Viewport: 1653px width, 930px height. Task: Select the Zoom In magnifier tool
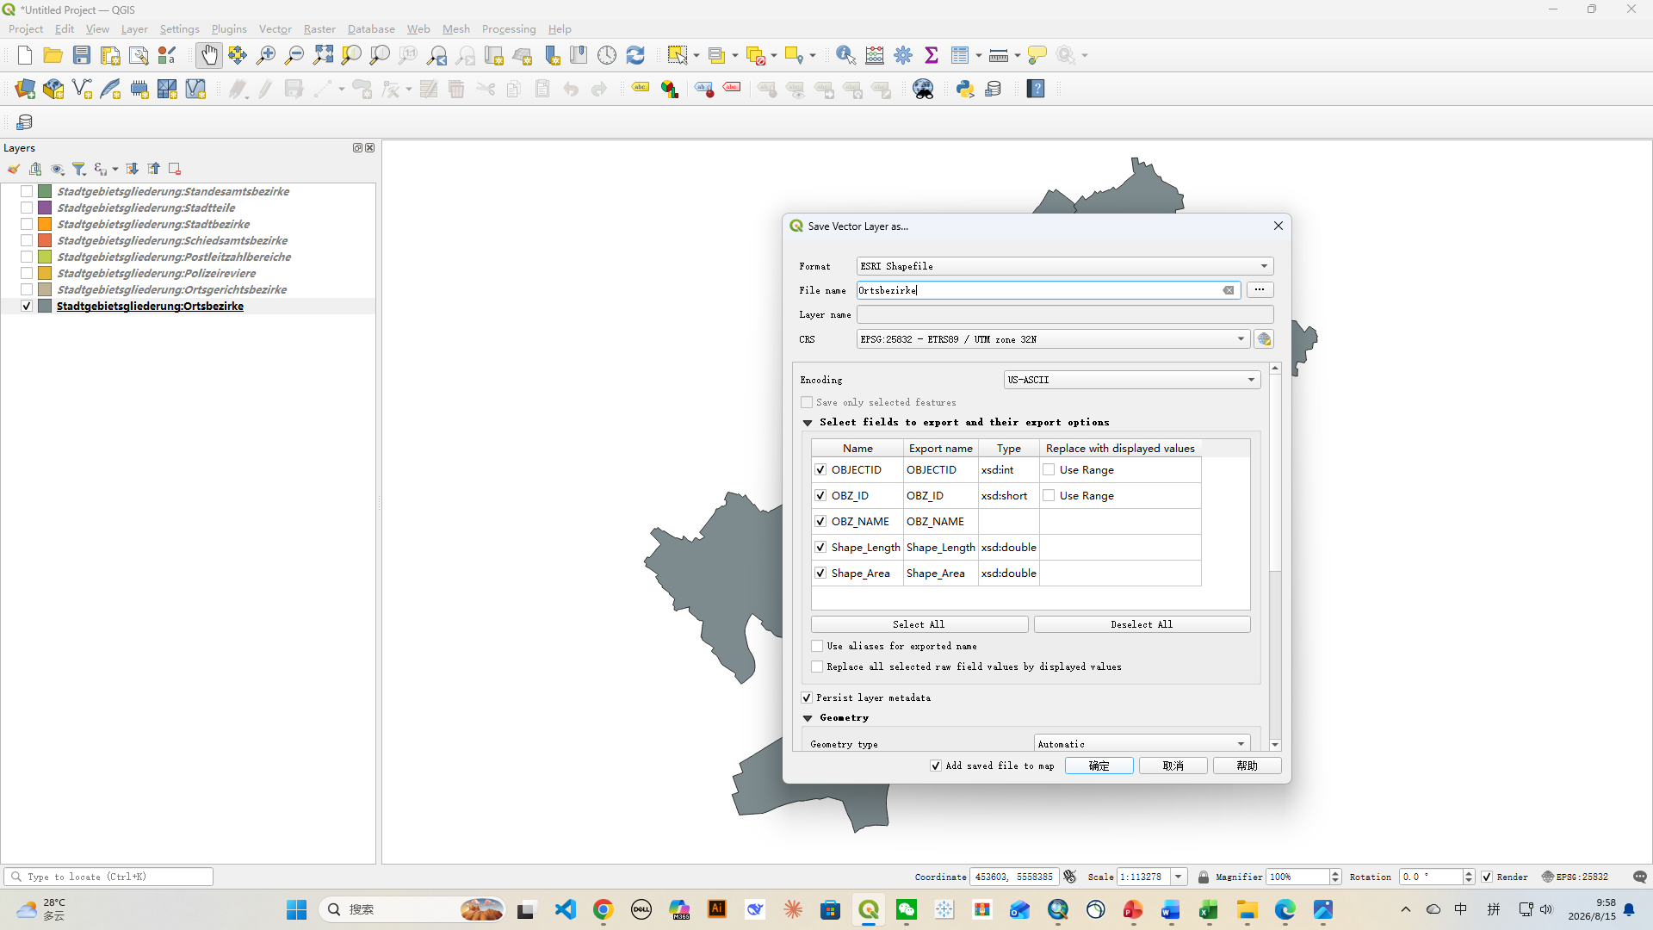point(266,56)
